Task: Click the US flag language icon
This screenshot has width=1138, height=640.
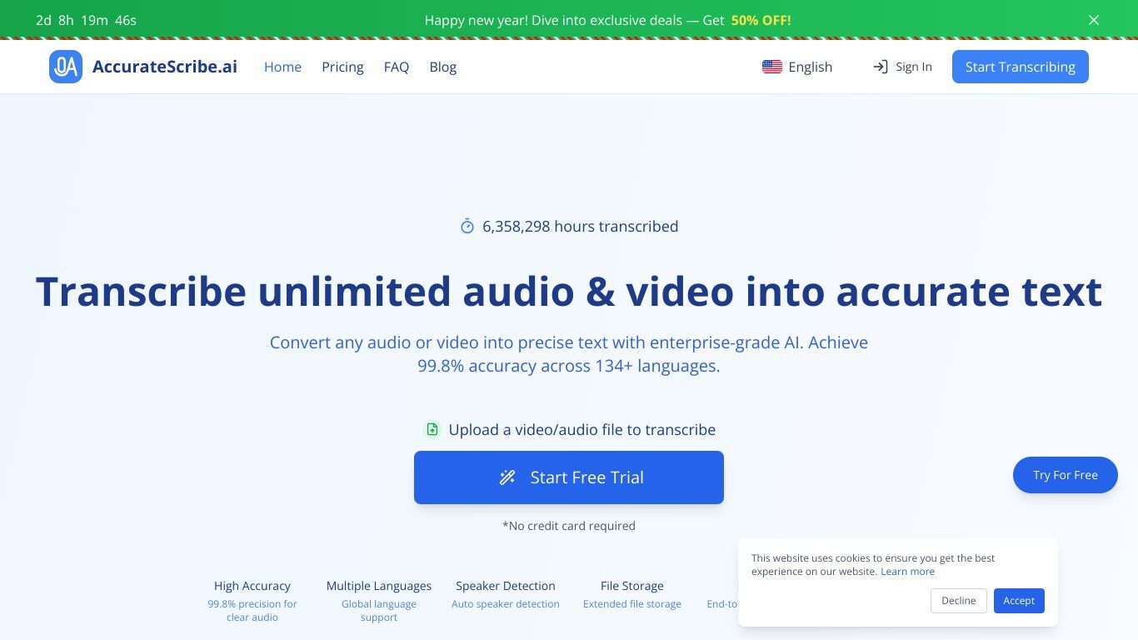Action: (x=772, y=67)
